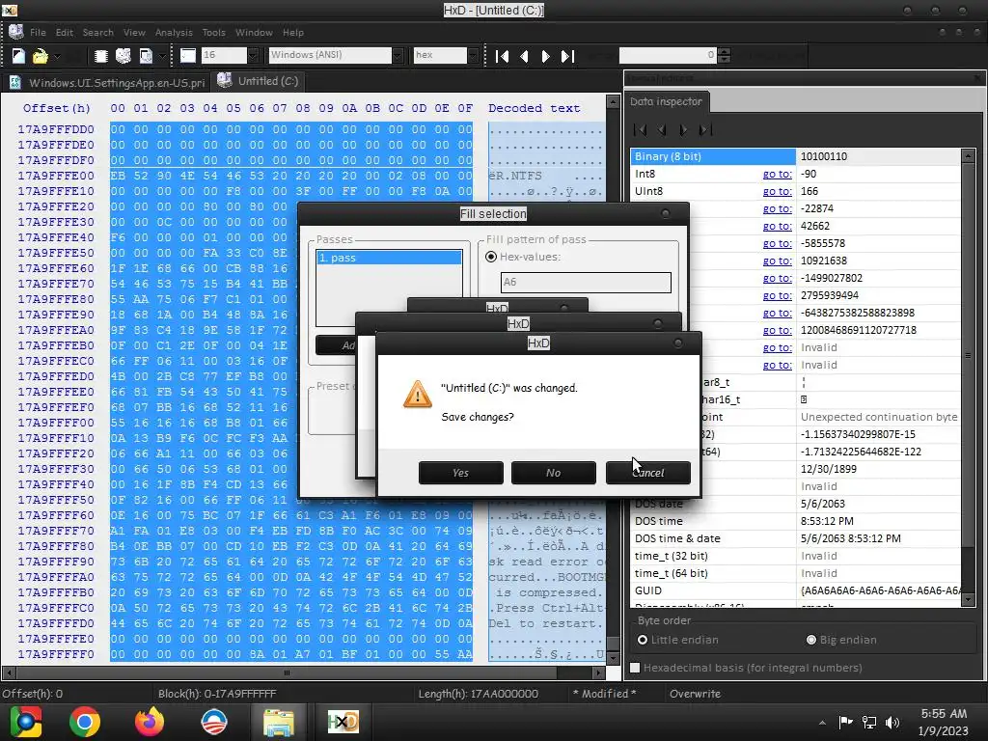Image resolution: width=988 pixels, height=741 pixels.
Task: Click the Open file folder icon
Action: (x=40, y=56)
